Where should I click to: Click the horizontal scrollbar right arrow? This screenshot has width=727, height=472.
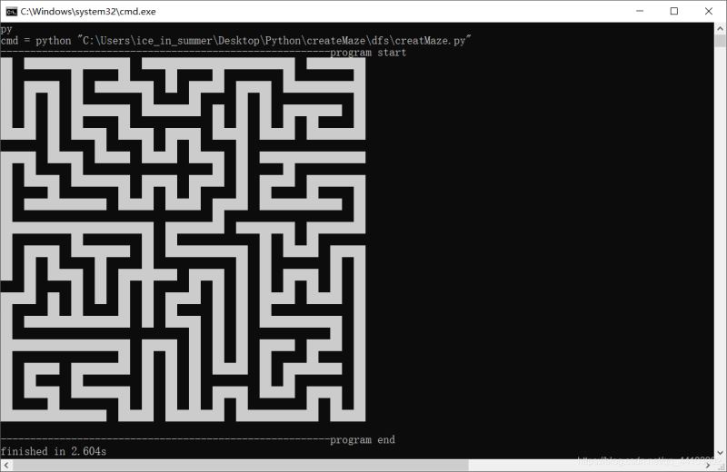(708, 466)
